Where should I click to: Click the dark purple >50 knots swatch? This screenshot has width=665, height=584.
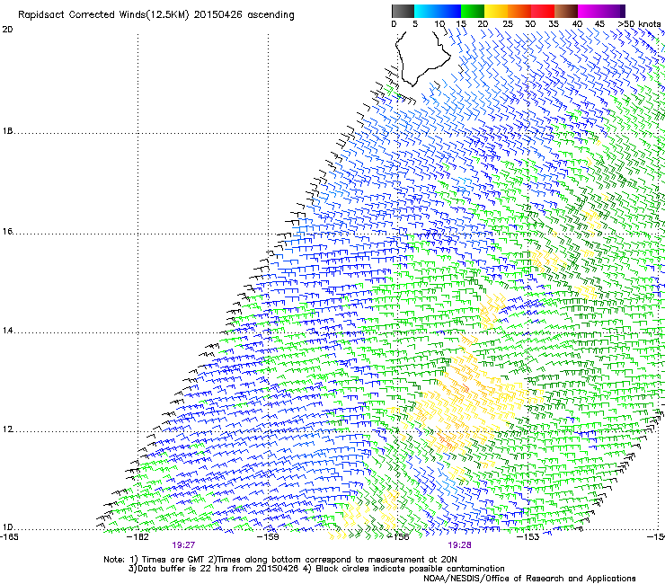pos(623,11)
